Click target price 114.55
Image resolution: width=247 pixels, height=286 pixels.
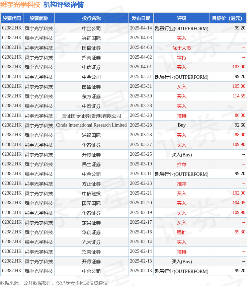239,96
